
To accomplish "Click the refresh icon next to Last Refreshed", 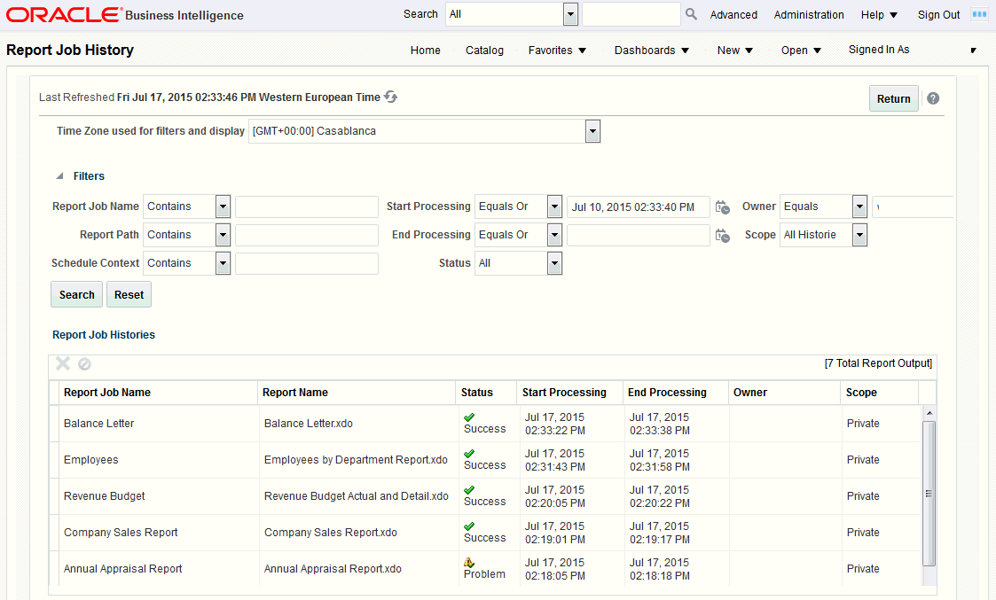I will click(390, 97).
